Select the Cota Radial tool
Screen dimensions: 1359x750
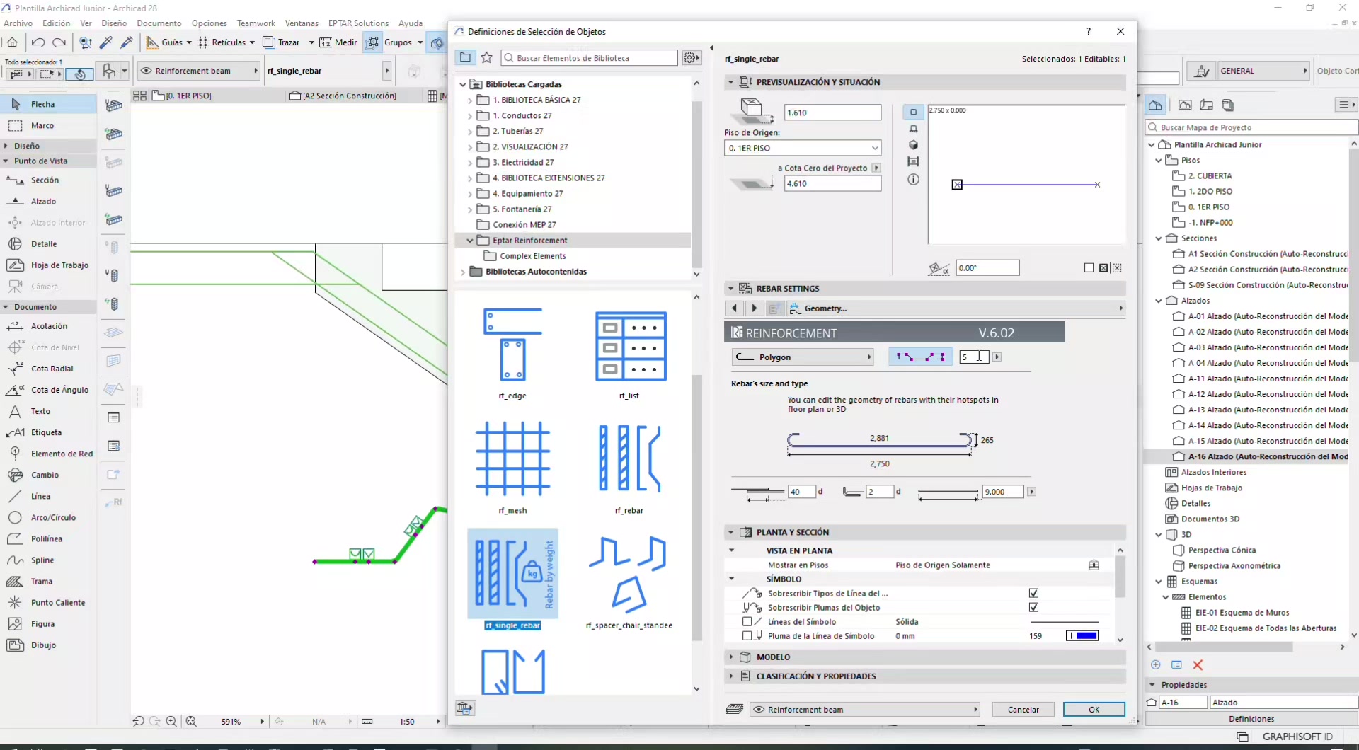48,369
